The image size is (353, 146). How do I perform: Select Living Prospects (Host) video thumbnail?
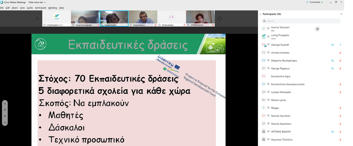[x=56, y=19]
